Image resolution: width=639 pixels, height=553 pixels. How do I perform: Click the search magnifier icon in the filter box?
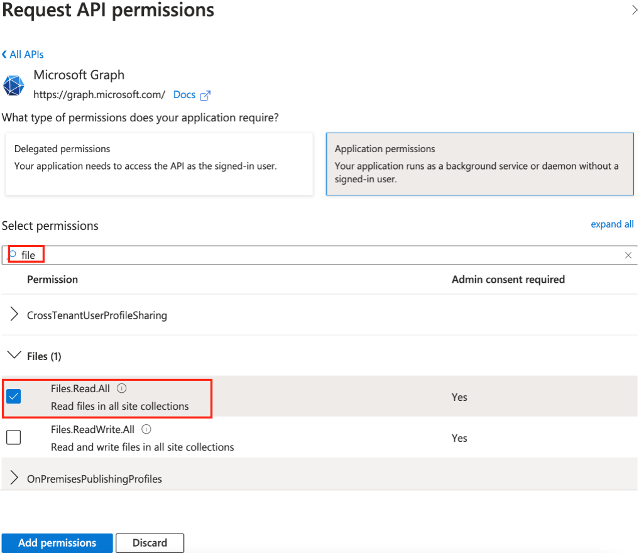tap(12, 255)
